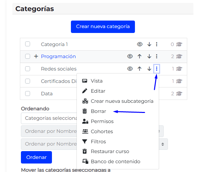
Task: Choose Borrar from the context menu
Action: pyautogui.click(x=98, y=111)
